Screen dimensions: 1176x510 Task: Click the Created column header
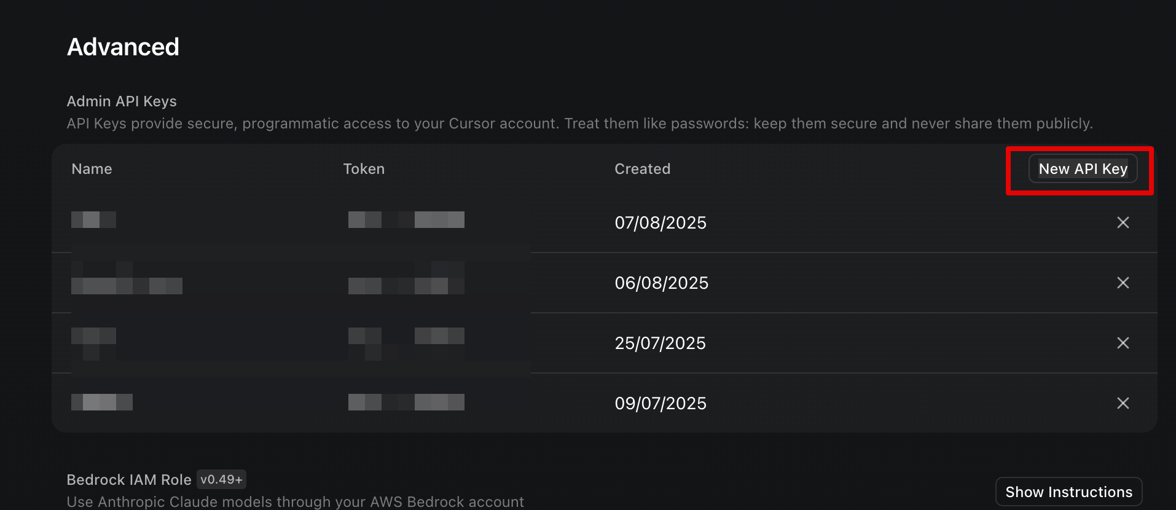(642, 169)
